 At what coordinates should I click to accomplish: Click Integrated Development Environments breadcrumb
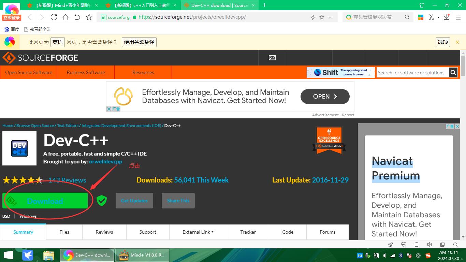click(121, 126)
